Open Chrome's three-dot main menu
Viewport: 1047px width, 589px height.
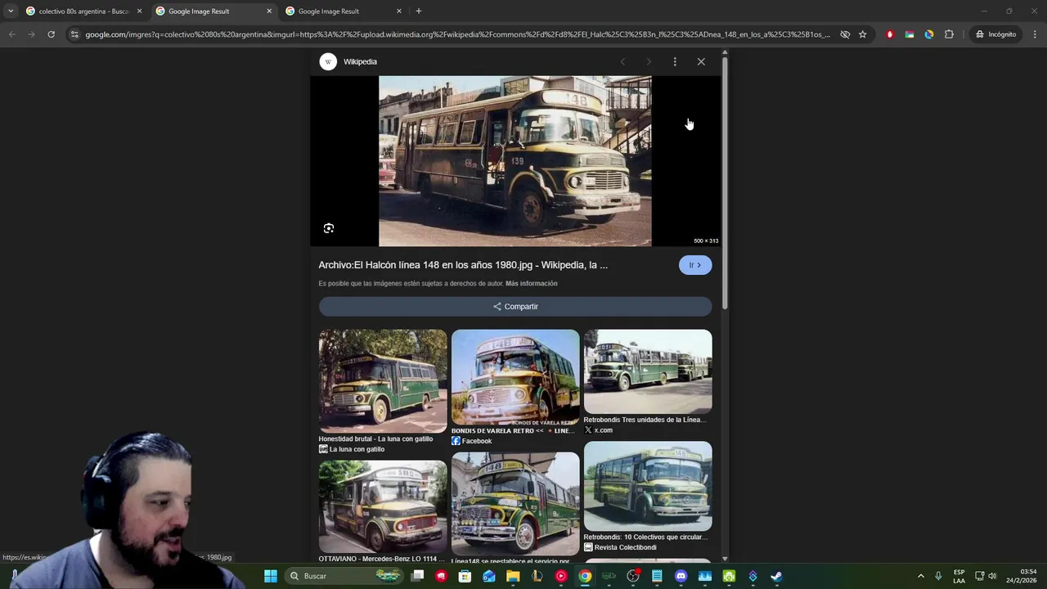point(1035,34)
